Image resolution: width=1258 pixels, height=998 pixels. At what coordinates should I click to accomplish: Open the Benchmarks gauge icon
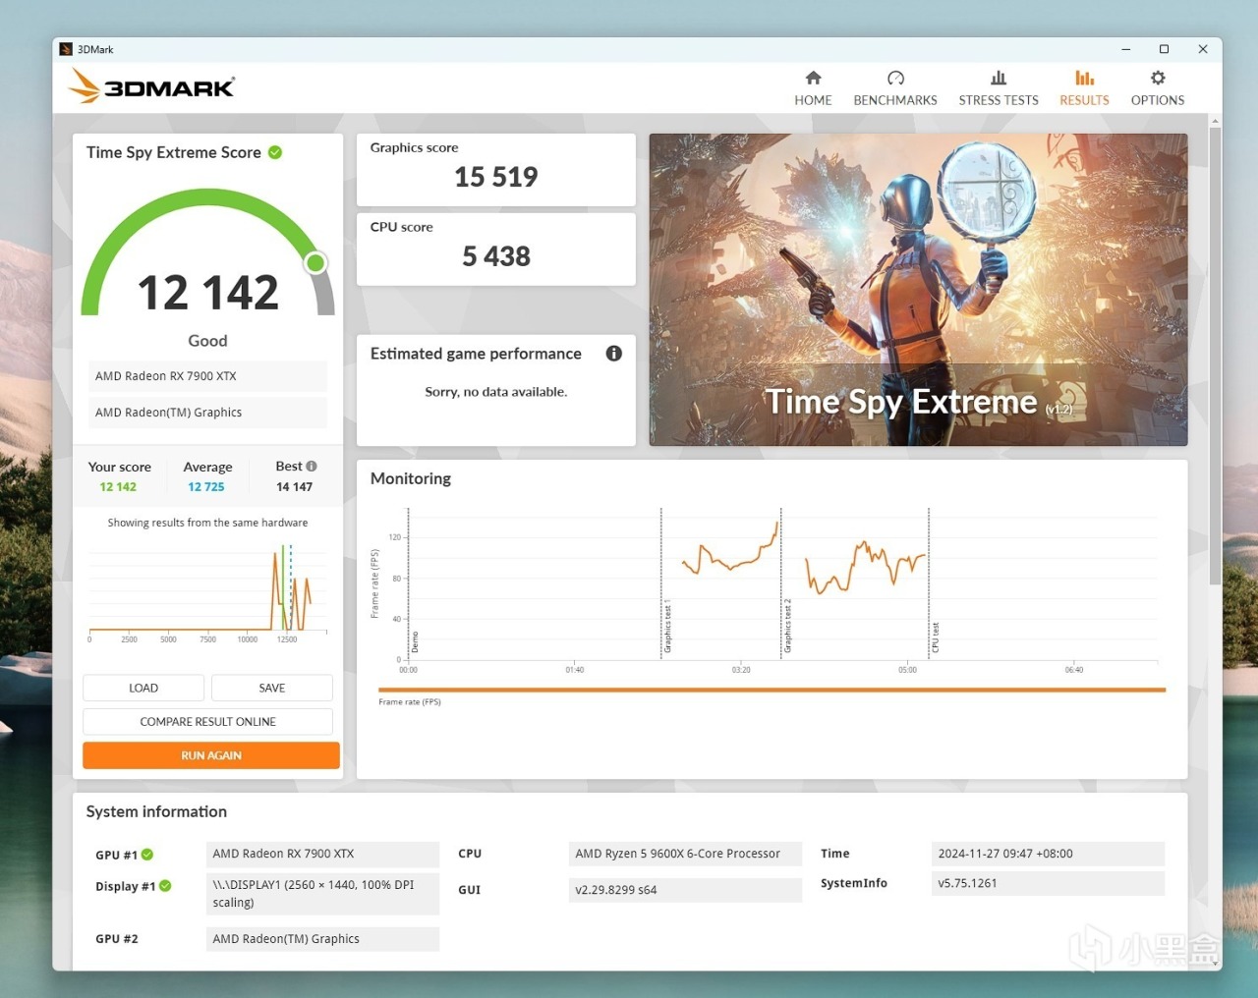895,78
